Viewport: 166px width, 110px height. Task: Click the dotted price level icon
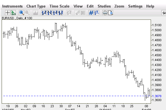tap(97, 13)
